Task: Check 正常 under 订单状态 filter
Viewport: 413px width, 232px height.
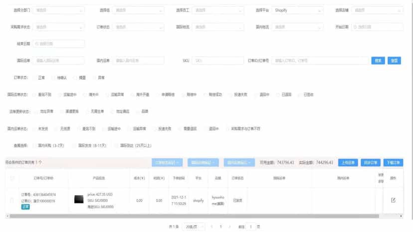Action: [34, 78]
